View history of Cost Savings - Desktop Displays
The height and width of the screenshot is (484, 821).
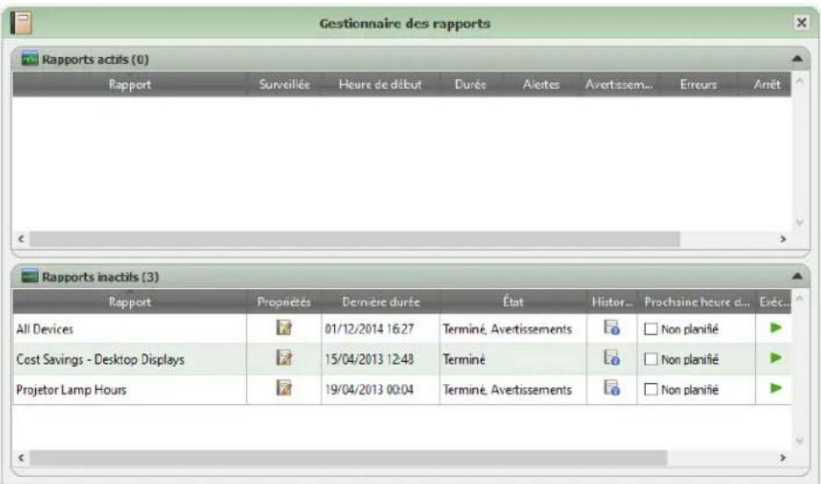click(612, 358)
